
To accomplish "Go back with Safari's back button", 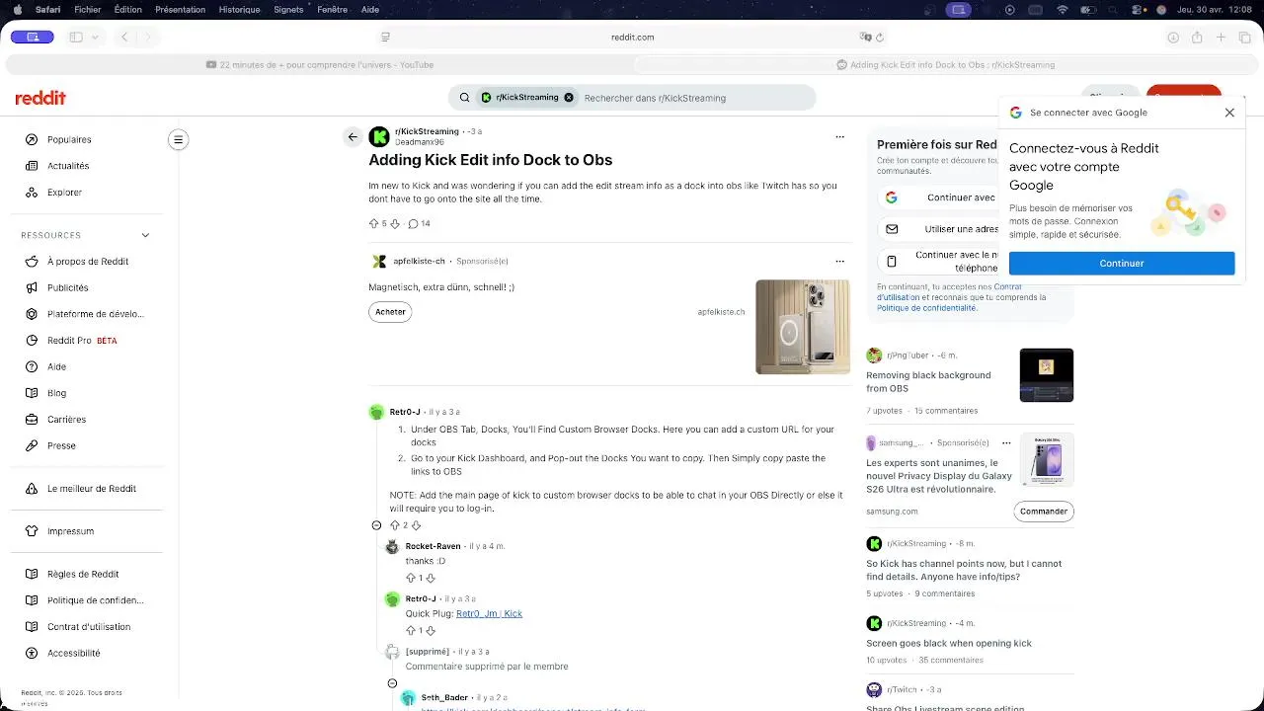I will (124, 38).
